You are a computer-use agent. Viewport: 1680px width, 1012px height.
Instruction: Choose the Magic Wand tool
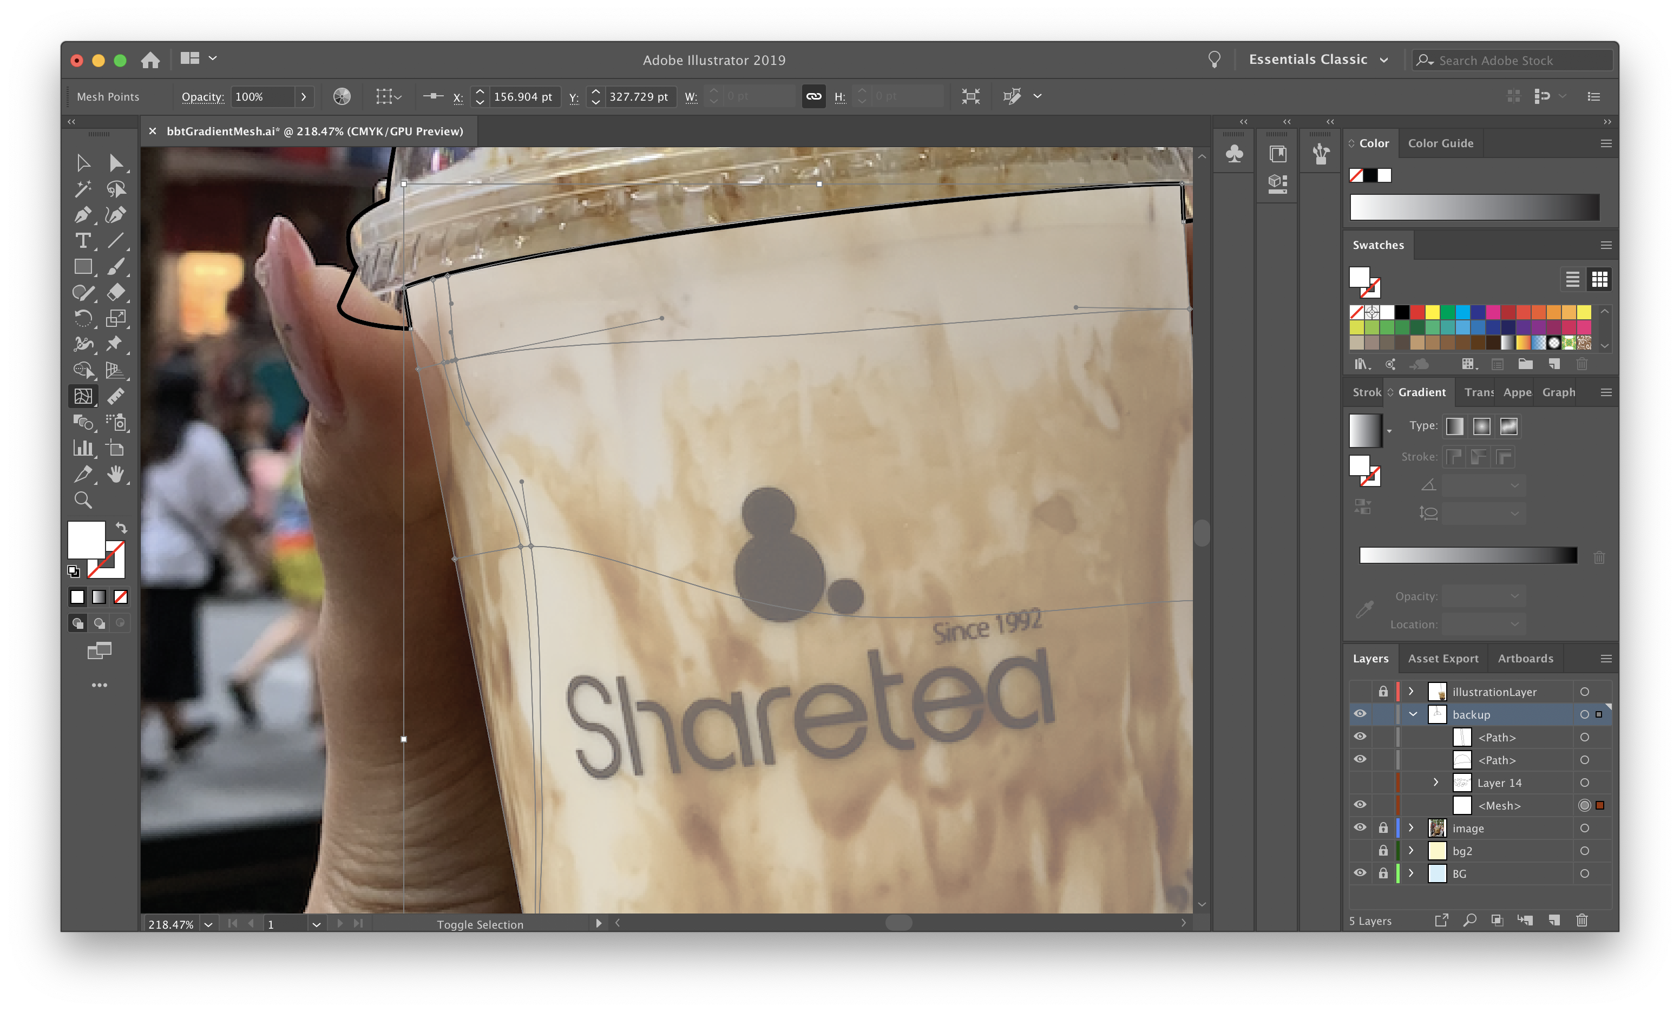point(83,189)
